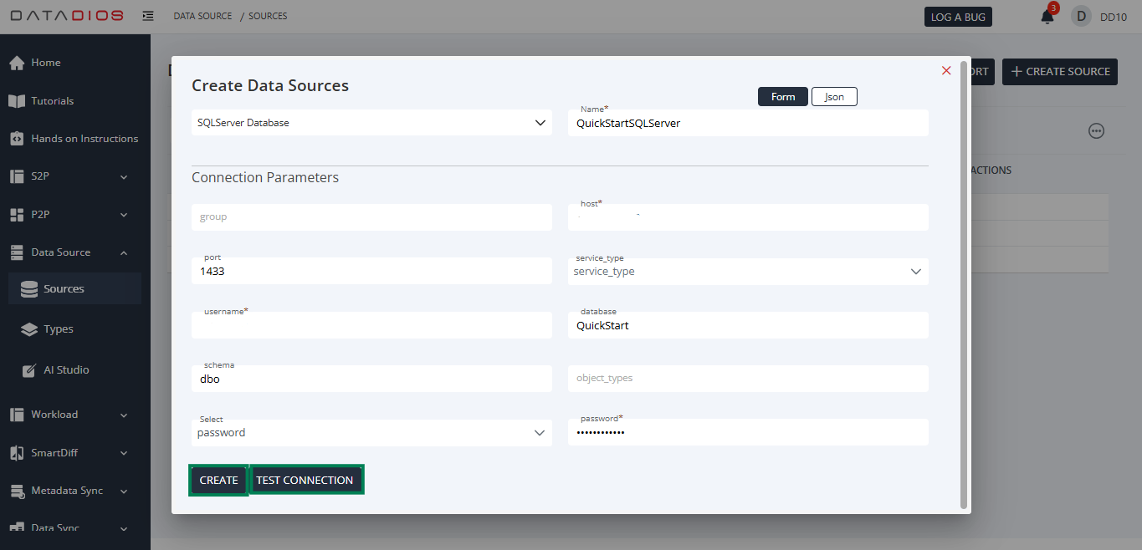Open Tutorials book icon

tap(17, 101)
